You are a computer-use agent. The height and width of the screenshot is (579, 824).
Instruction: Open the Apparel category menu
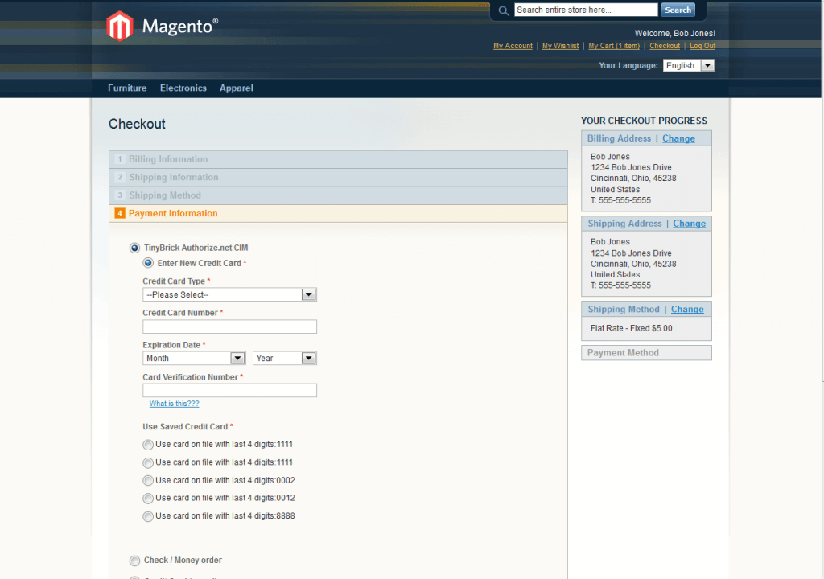pyautogui.click(x=236, y=88)
